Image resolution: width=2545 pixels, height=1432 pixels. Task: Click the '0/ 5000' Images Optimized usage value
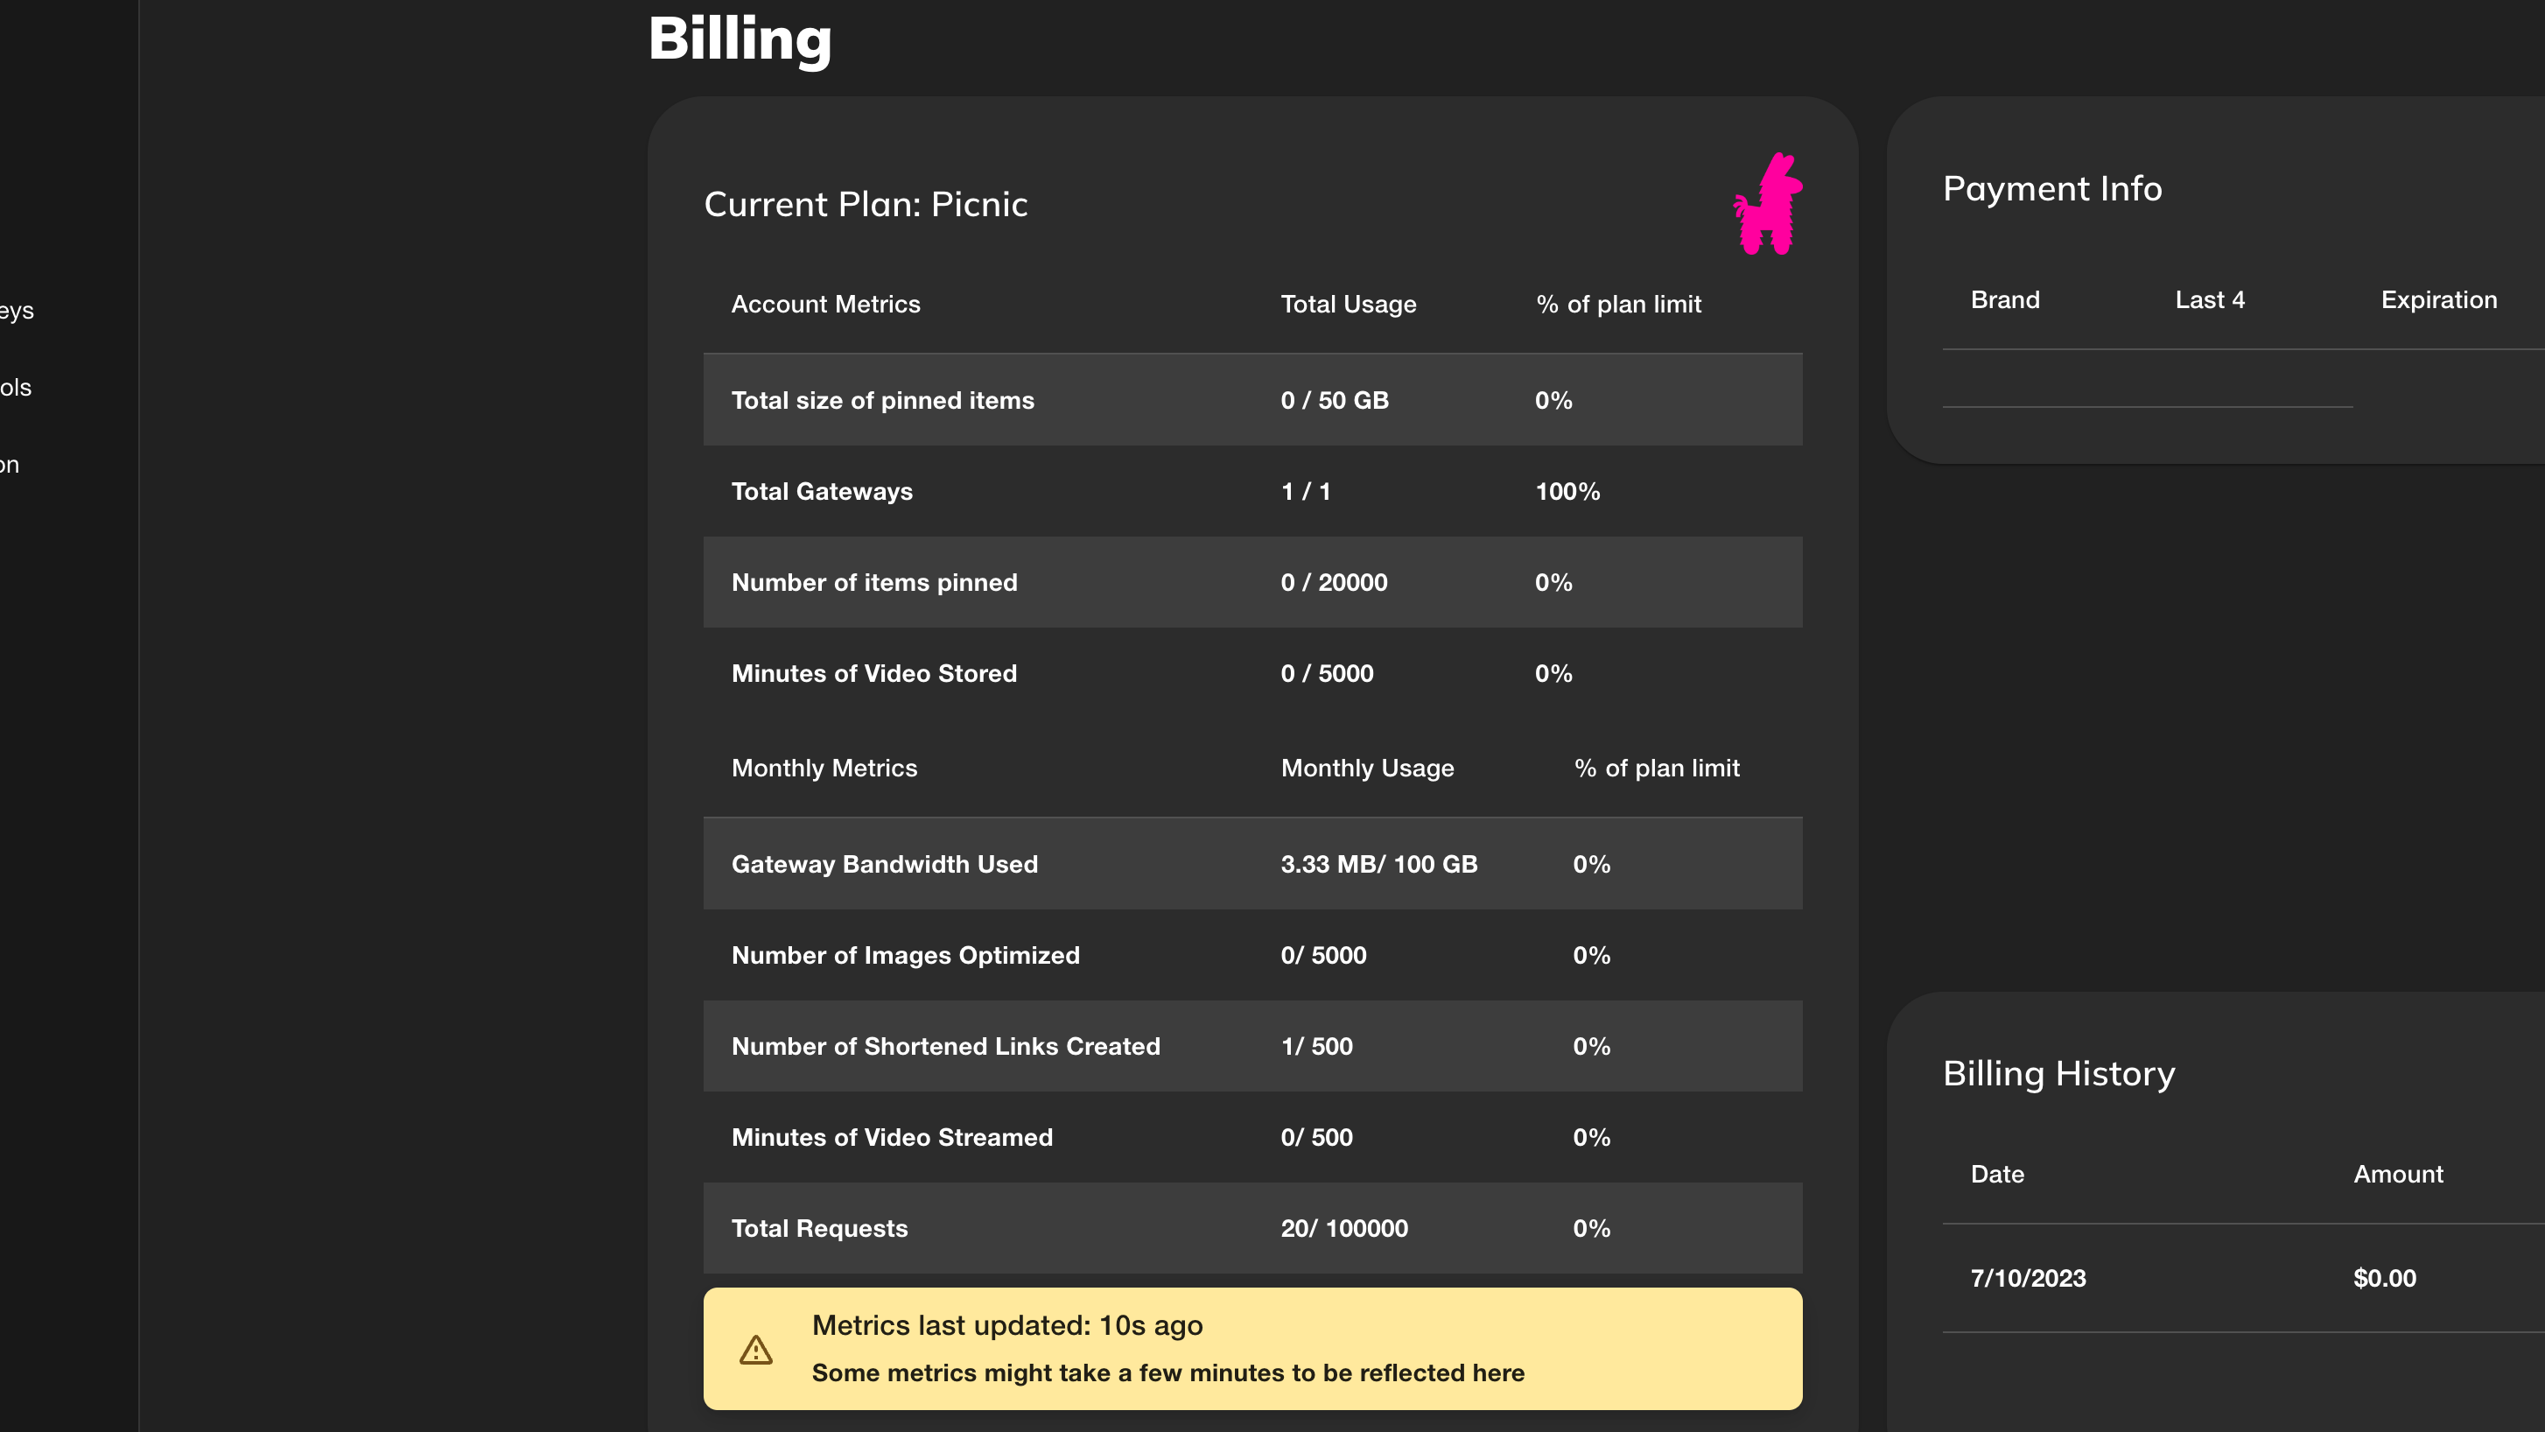coord(1323,955)
